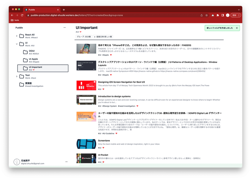Open the 登録日時 新しい順 sort dropdown

click(x=103, y=37)
